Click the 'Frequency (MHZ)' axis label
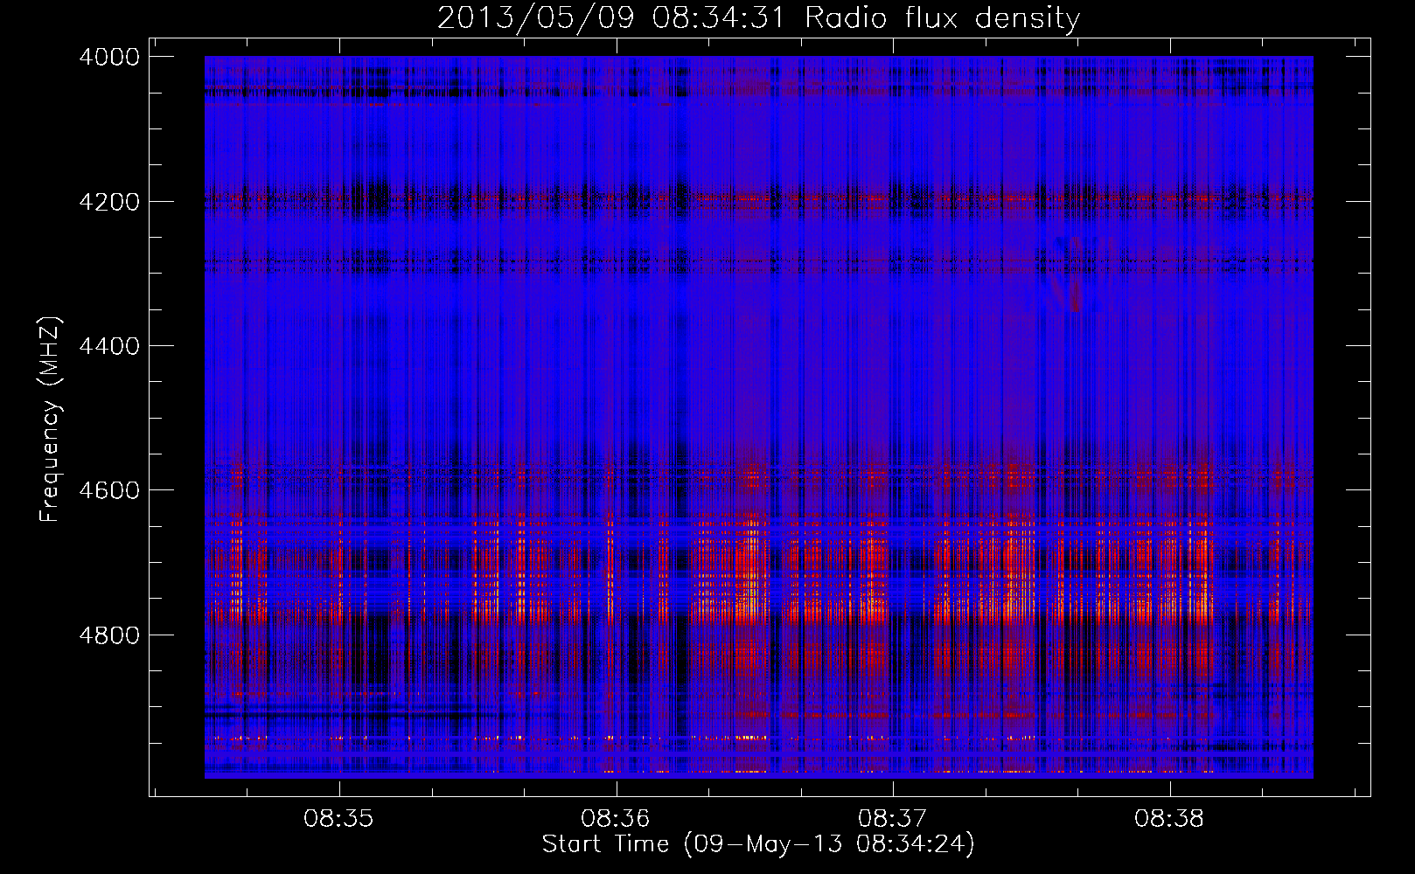The height and width of the screenshot is (874, 1415). click(x=50, y=420)
